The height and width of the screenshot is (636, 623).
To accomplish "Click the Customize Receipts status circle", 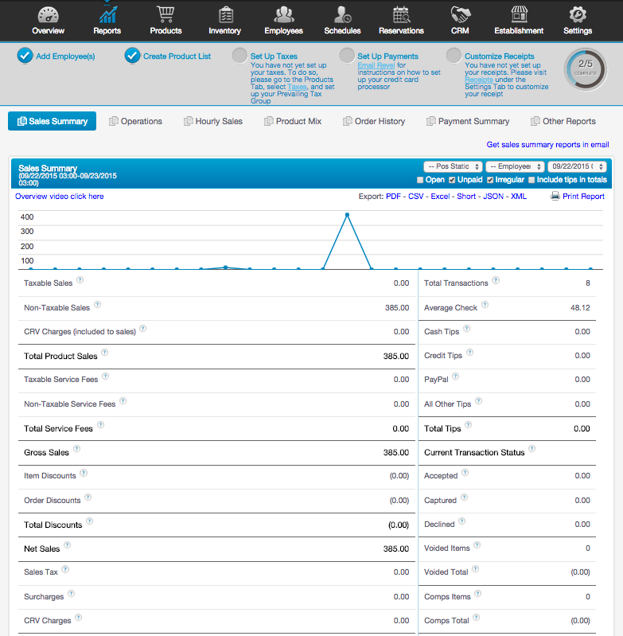I will point(454,56).
